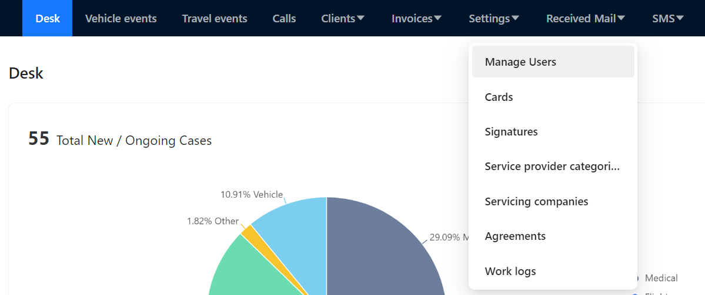Collapse the Settings dropdown menu
Image resolution: width=705 pixels, height=295 pixels.
click(x=494, y=18)
